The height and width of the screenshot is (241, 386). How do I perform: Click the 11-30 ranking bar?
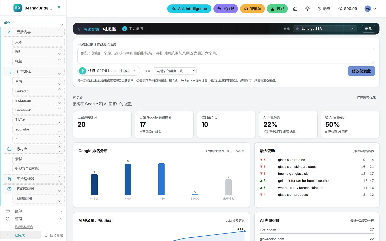161,179
